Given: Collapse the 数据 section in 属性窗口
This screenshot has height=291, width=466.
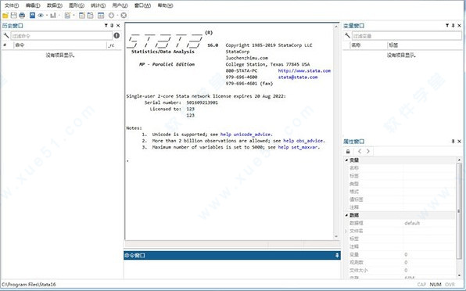Looking at the screenshot, I should coord(346,215).
